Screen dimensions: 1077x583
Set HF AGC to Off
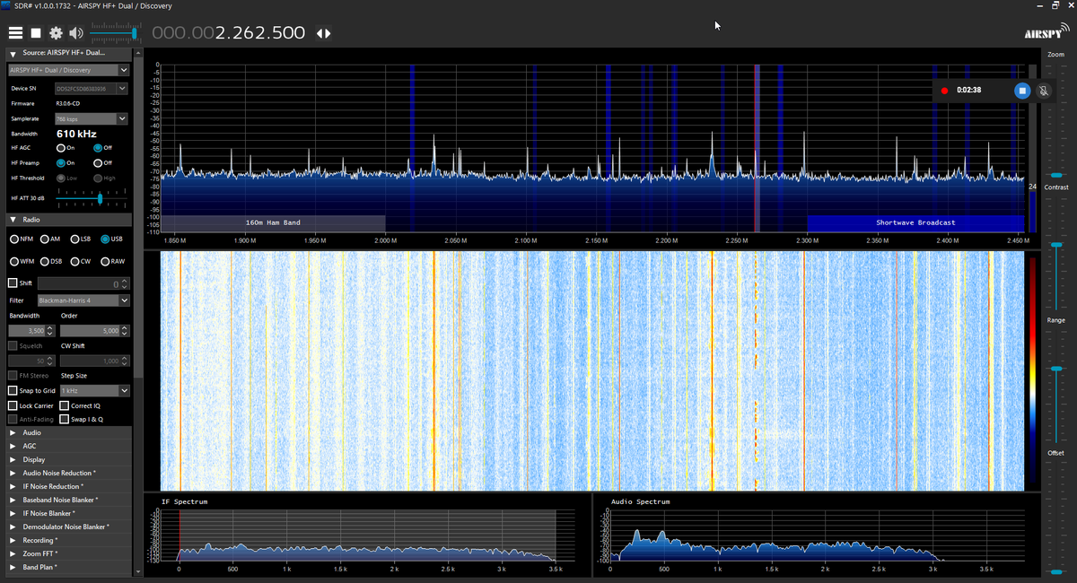tap(102, 148)
